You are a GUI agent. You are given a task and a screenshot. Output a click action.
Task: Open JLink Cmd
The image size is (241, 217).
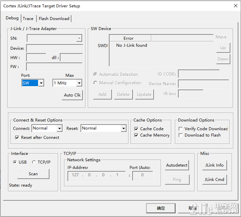tap(214, 180)
